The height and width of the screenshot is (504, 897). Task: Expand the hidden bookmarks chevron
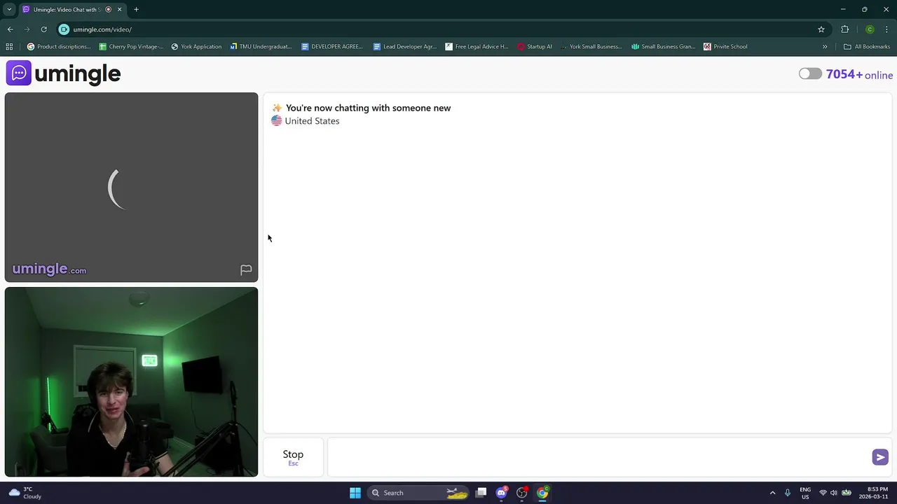coord(825,46)
